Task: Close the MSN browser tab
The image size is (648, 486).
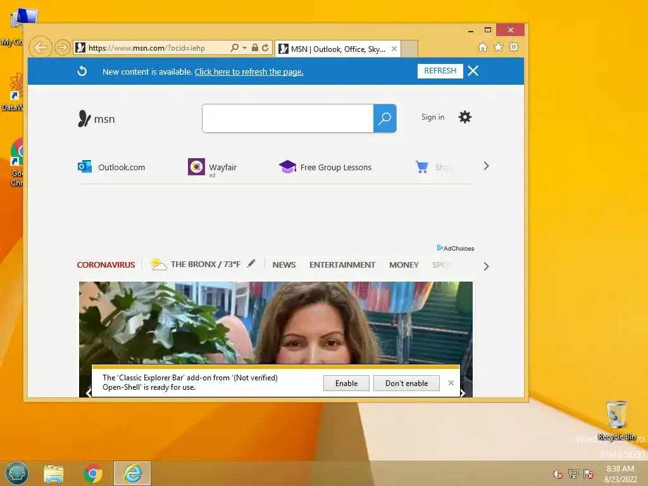Action: pos(394,49)
